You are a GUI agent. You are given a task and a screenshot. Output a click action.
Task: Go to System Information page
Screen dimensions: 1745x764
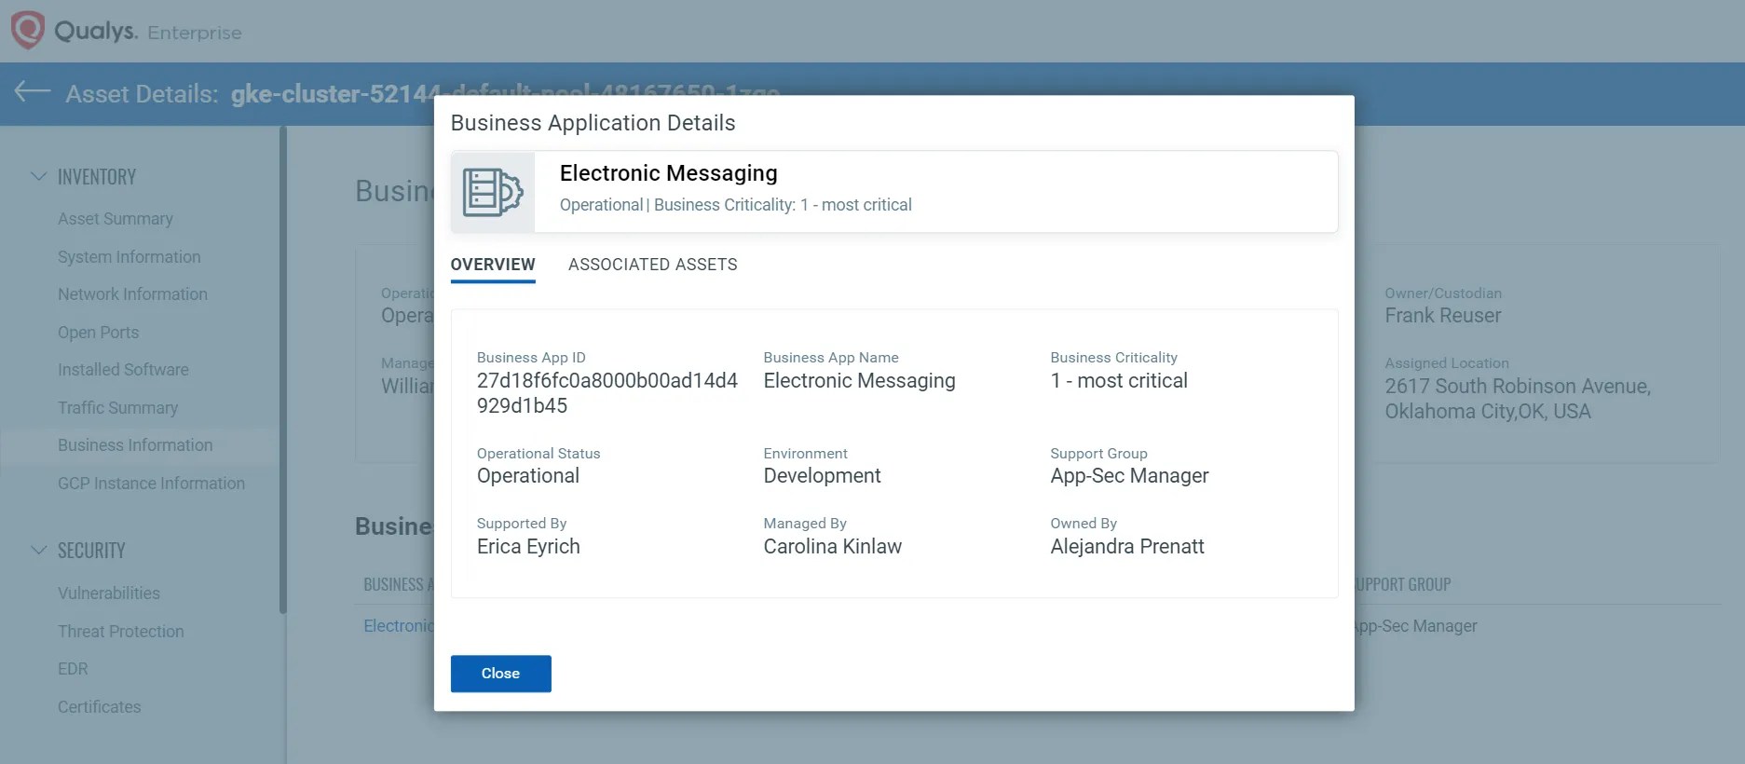(x=129, y=257)
